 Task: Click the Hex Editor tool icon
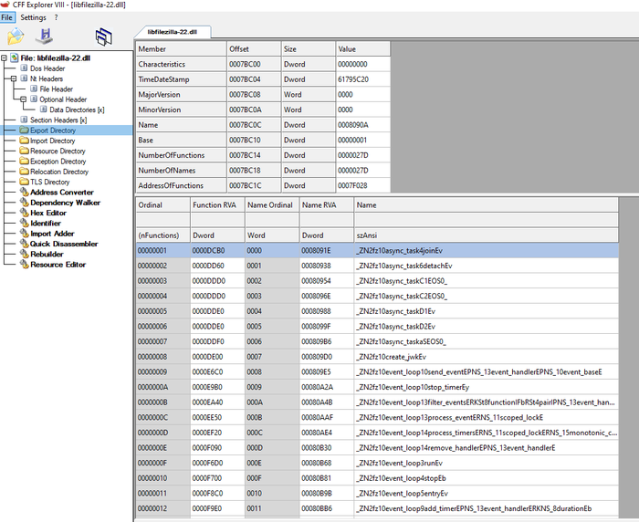[25, 213]
